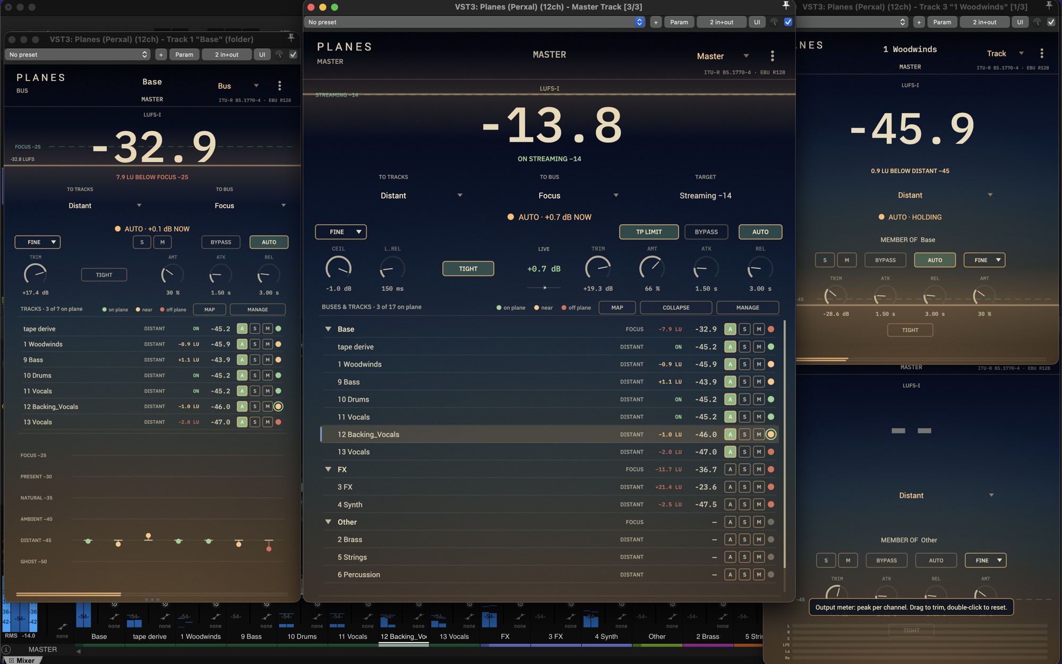Image resolution: width=1062 pixels, height=664 pixels.
Task: Open the TO TRACKS Distant dropdown in Master
Action: [x=421, y=195]
